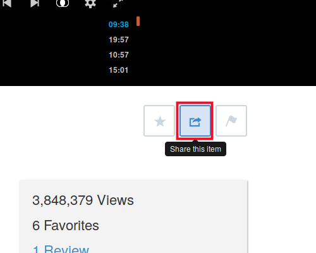This screenshot has height=253, width=316.
Task: Click the orange playlist scrollbar thumb
Action: click(x=138, y=22)
